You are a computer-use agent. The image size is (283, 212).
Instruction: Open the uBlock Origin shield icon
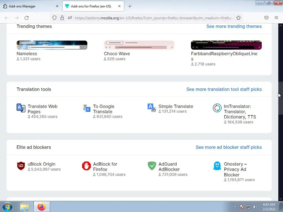(21, 166)
